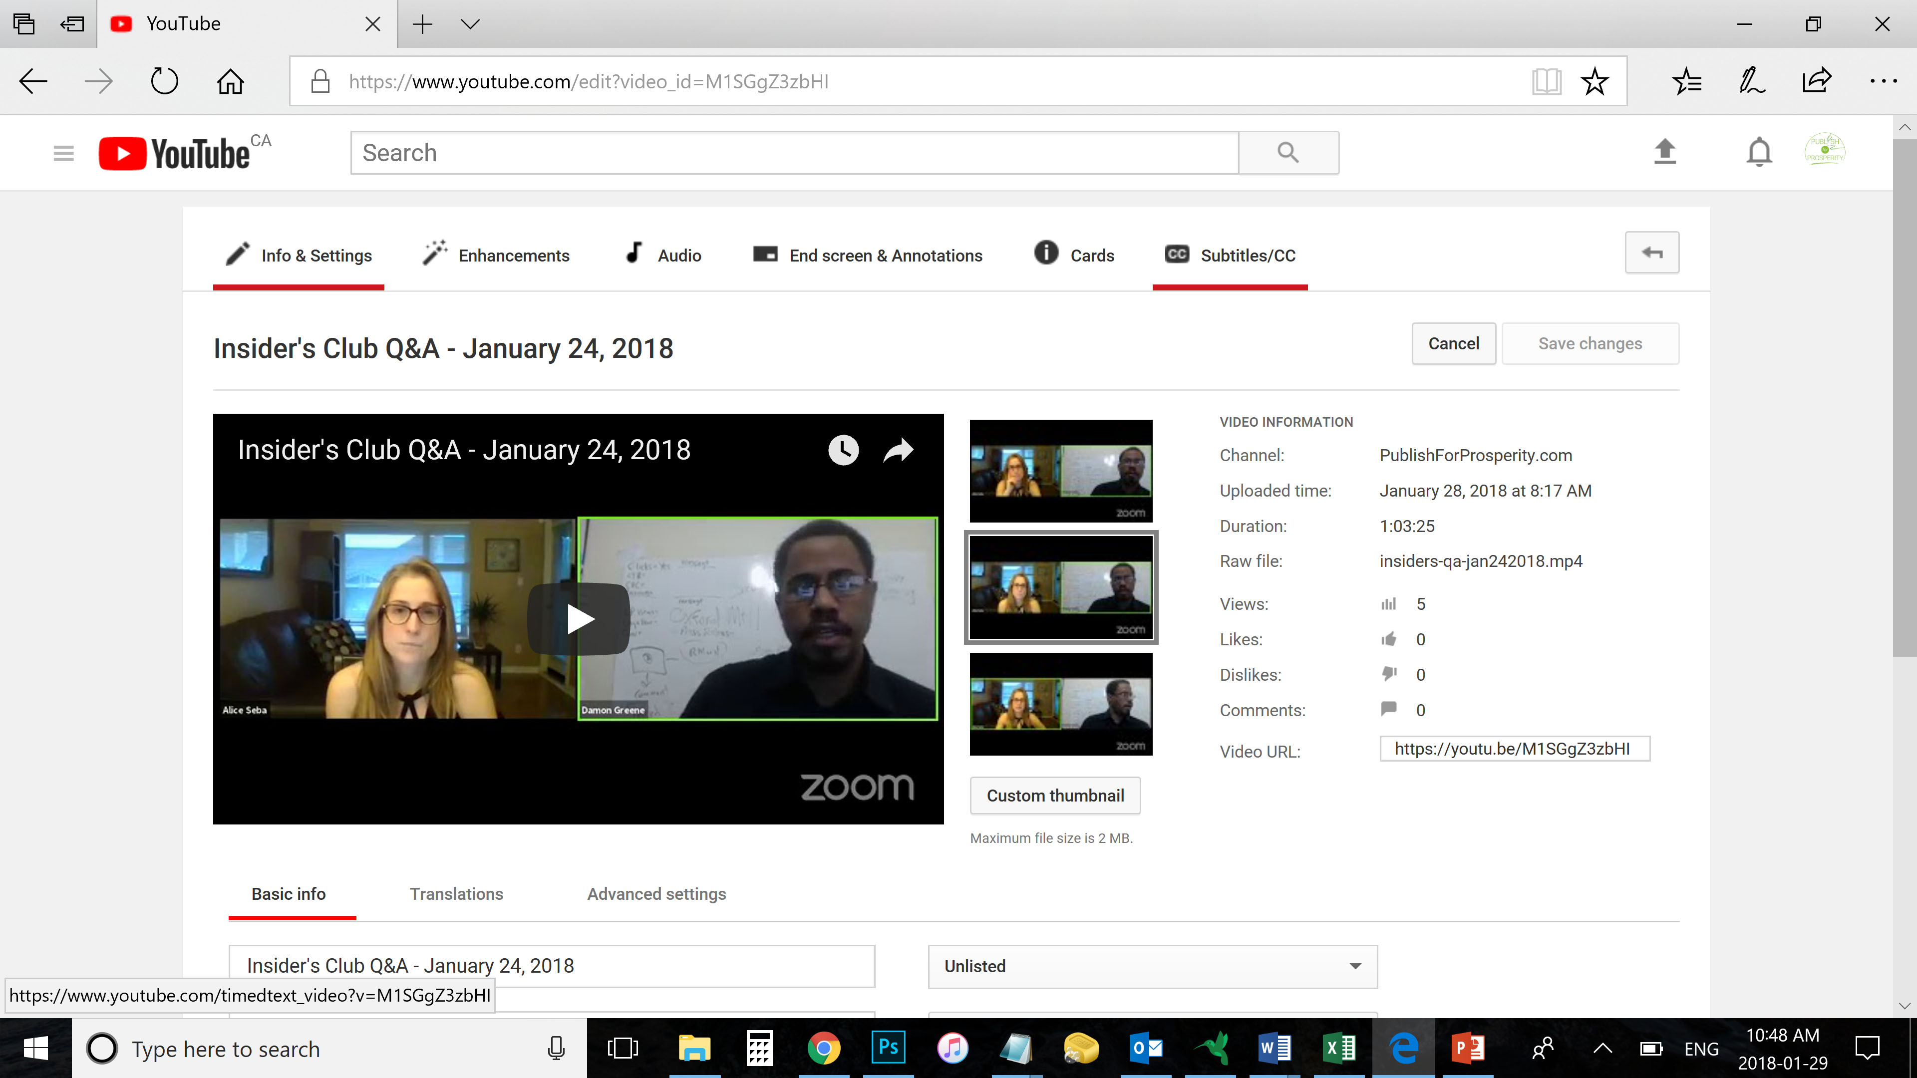The height and width of the screenshot is (1078, 1917).
Task: Open Edge settings ellipsis menu
Action: (1883, 81)
